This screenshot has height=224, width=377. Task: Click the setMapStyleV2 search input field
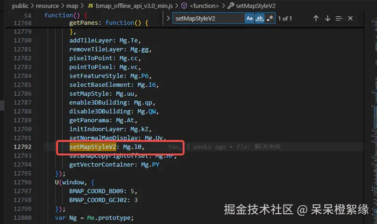[x=208, y=18]
